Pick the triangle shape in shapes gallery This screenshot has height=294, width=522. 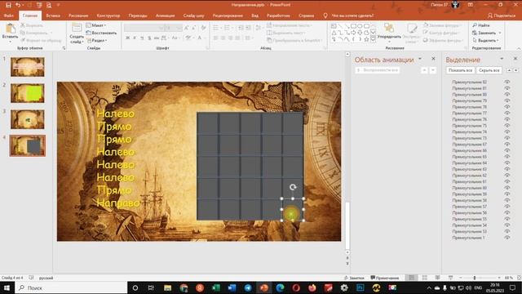coord(334,33)
